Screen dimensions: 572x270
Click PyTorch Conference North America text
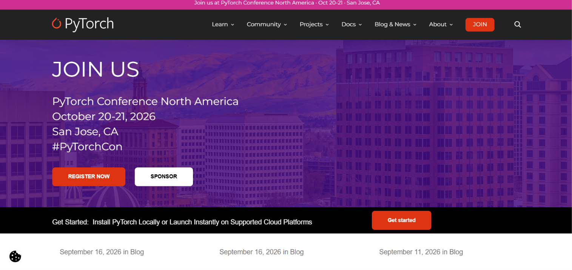pyautogui.click(x=145, y=101)
